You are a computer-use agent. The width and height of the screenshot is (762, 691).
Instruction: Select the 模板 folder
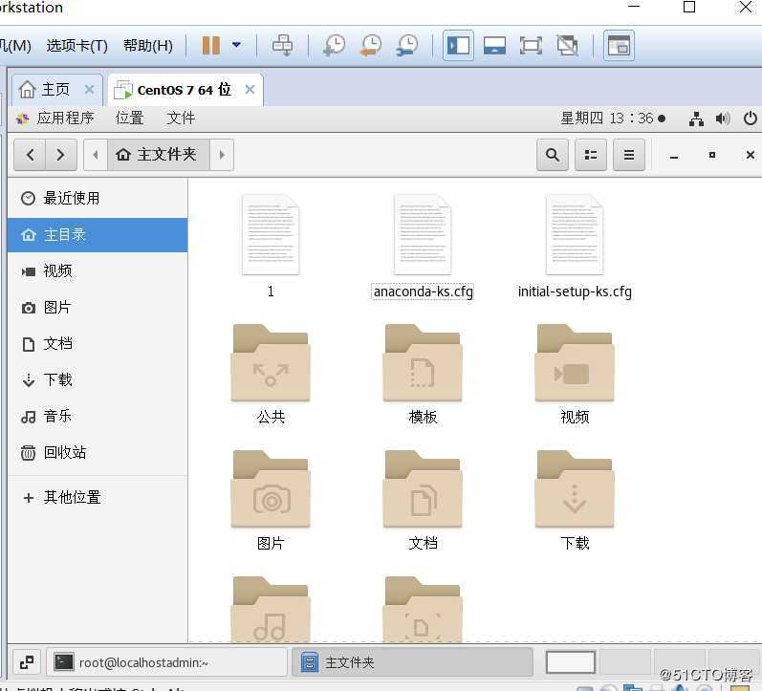pos(423,362)
